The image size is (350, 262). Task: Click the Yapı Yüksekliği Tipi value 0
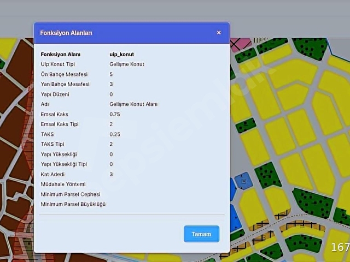(111, 164)
